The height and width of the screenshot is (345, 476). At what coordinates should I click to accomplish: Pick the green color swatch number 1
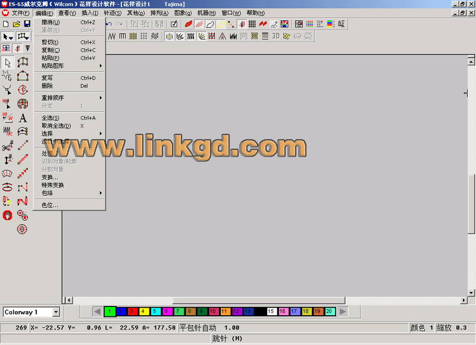pos(110,311)
